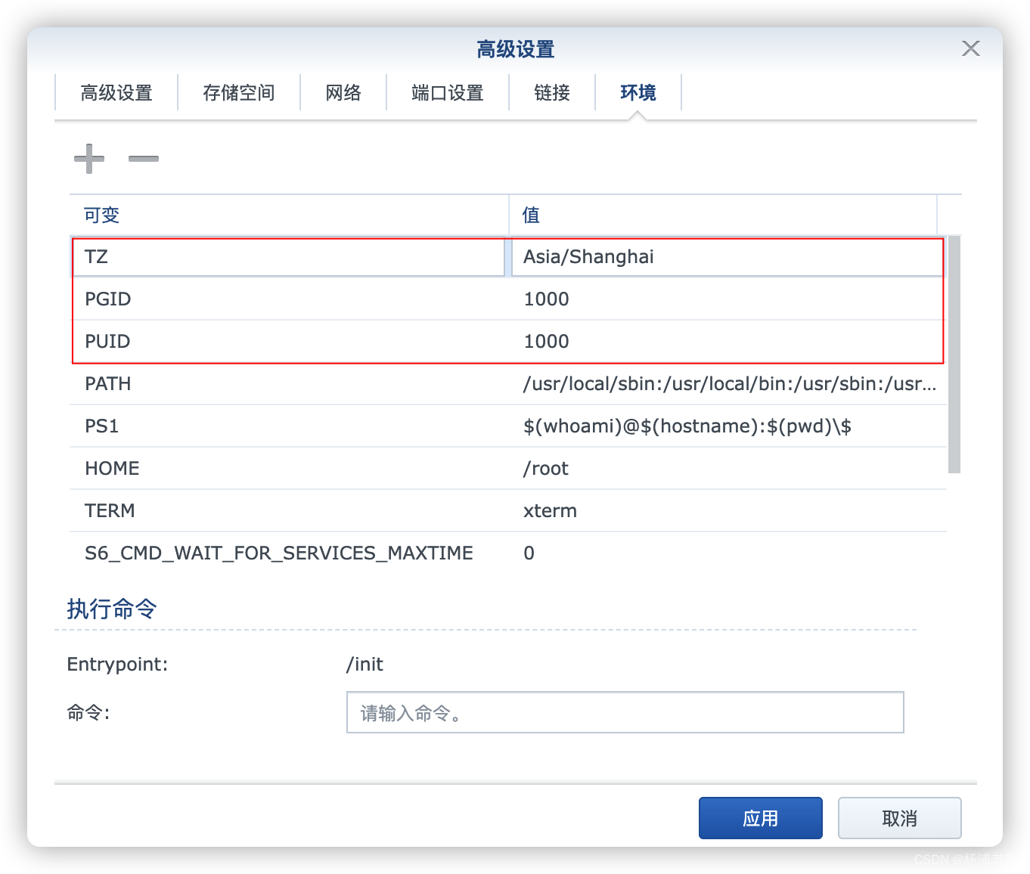
Task: Click the 命令 input field
Action: 625,711
